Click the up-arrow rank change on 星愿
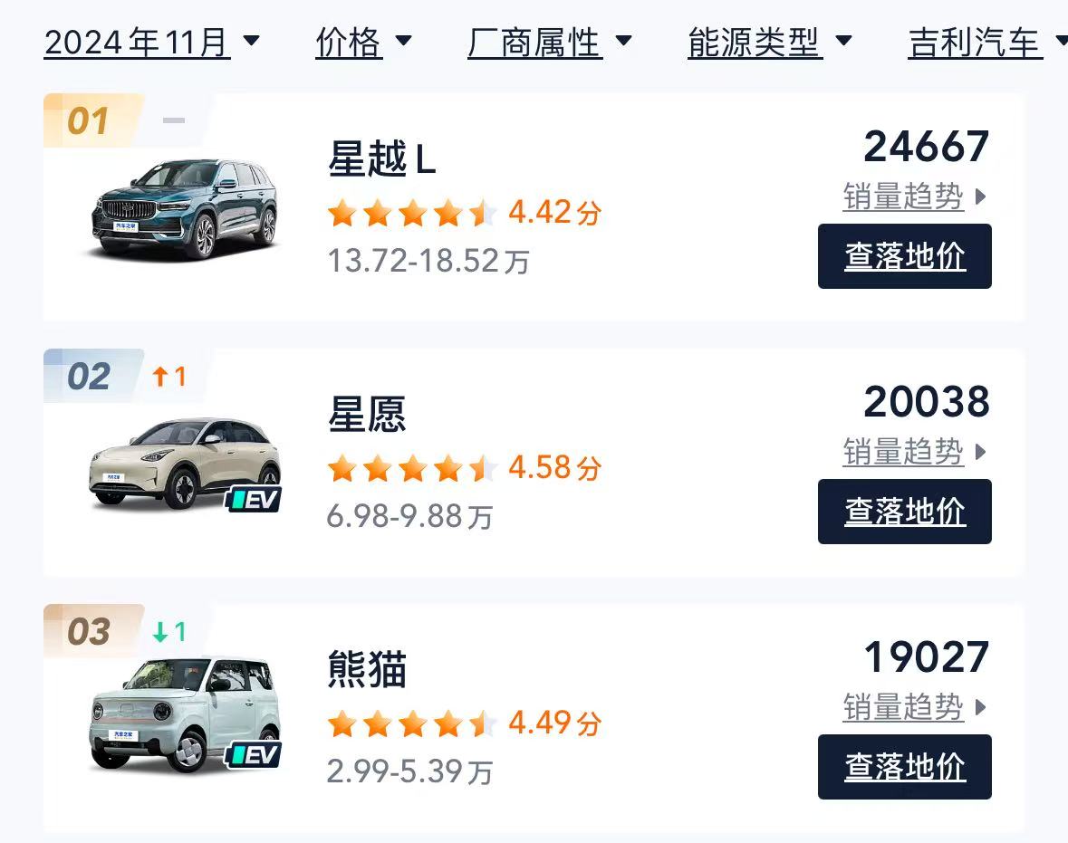The image size is (1068, 843). [x=168, y=376]
